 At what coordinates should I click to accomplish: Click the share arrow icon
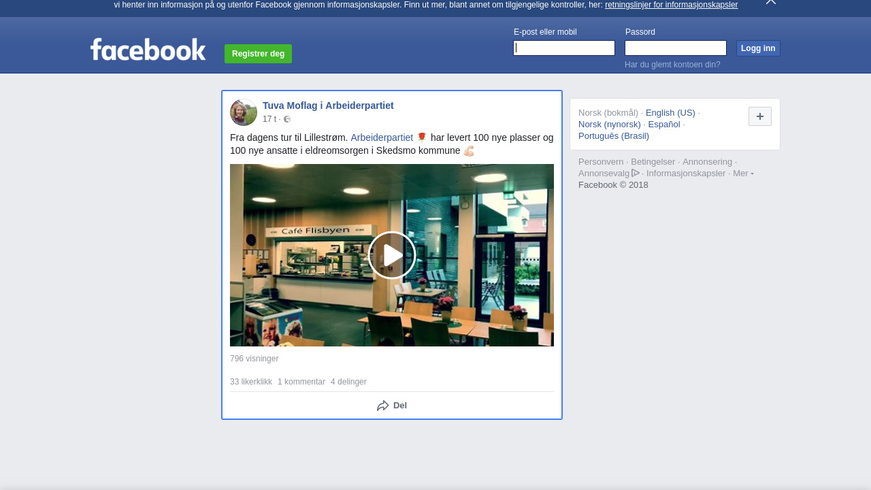[383, 406]
